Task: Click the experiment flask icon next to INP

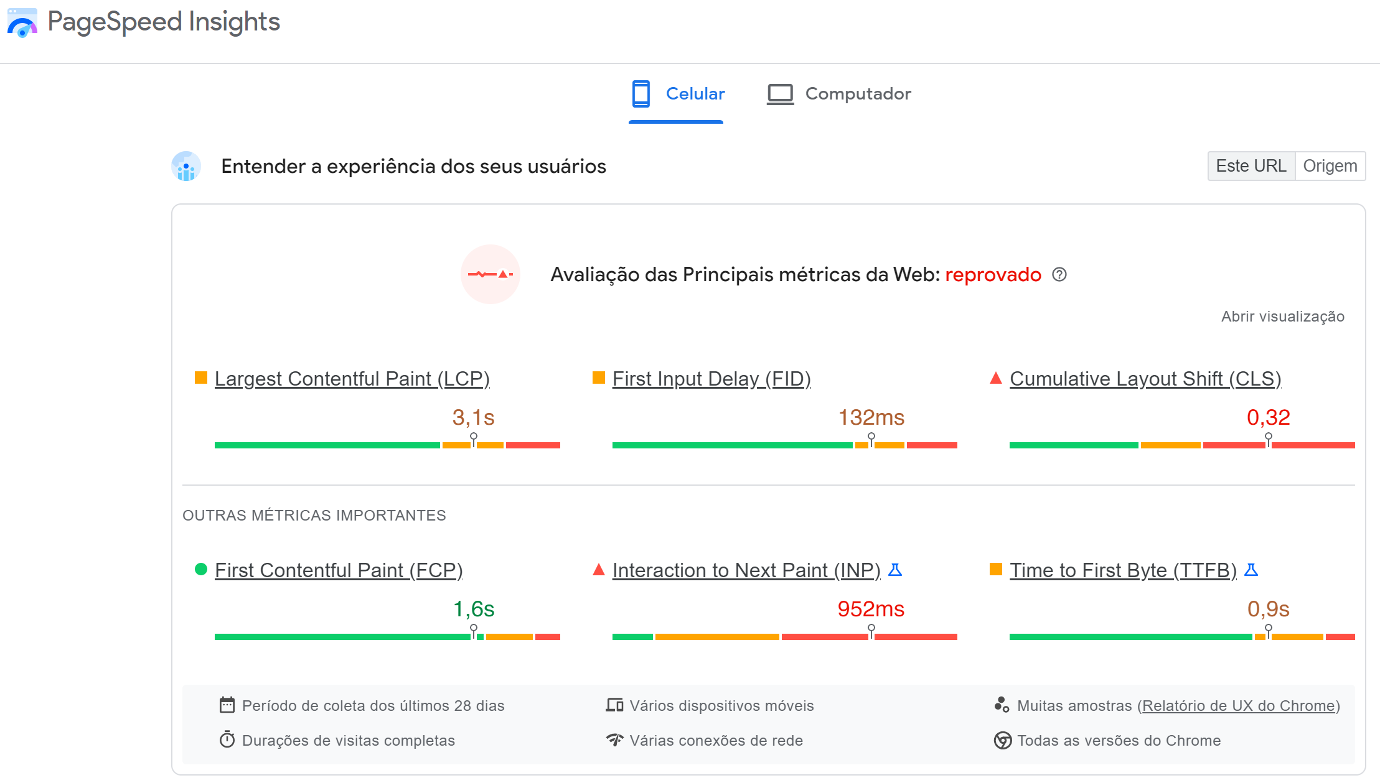Action: 895,568
